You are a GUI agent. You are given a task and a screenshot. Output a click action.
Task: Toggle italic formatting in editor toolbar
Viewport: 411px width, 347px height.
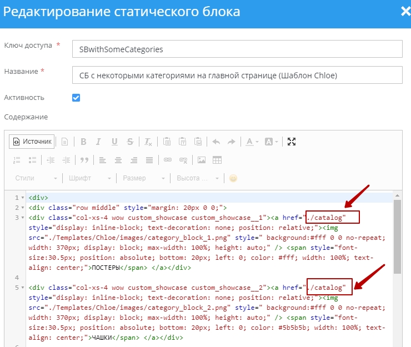coord(99,142)
